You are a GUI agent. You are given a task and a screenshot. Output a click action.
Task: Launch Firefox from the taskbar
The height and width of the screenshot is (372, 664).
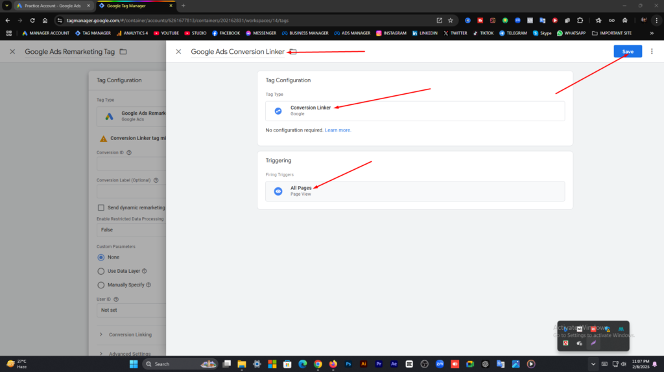click(333, 364)
